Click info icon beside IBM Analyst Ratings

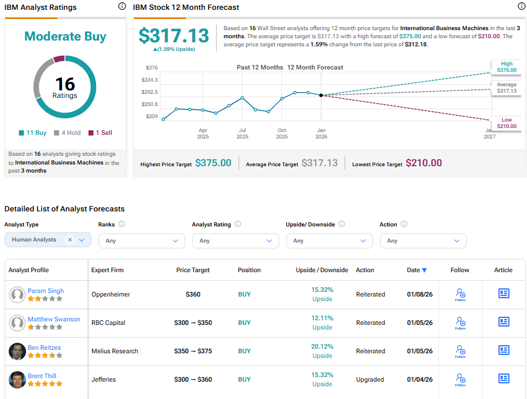click(122, 6)
